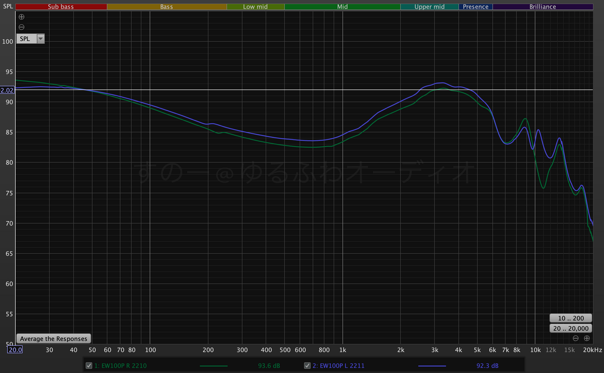Click the cursor level readout on left axis
Viewport: 604px width, 373px height.
[7, 90]
